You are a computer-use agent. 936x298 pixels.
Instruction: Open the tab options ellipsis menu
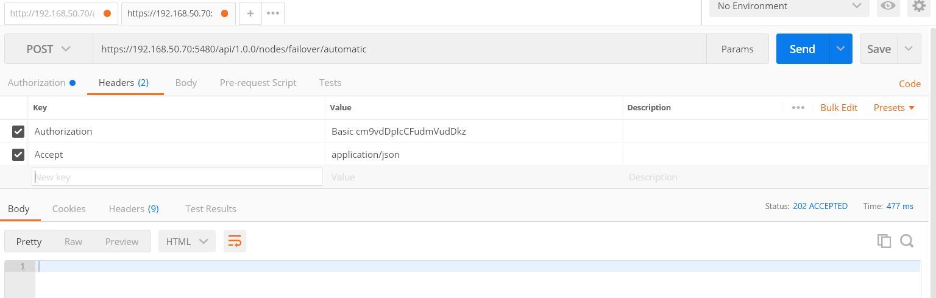(x=273, y=13)
